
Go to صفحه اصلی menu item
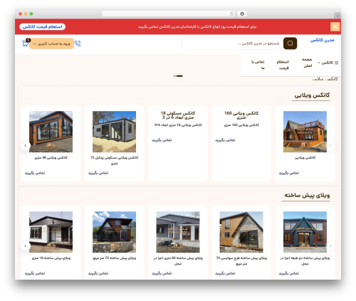[308, 63]
